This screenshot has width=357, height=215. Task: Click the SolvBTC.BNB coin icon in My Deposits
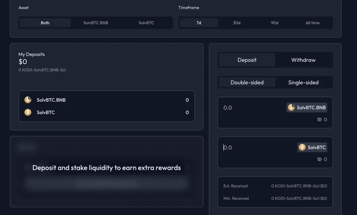(28, 100)
